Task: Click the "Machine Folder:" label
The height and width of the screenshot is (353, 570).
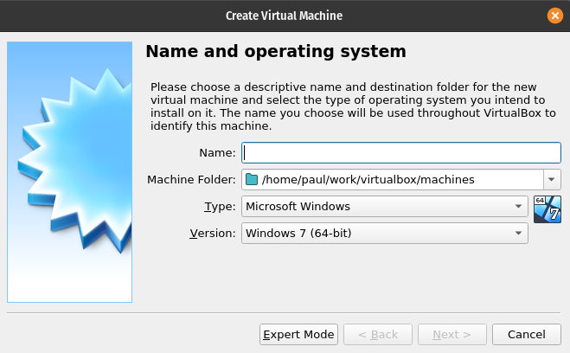Action: [x=191, y=180]
